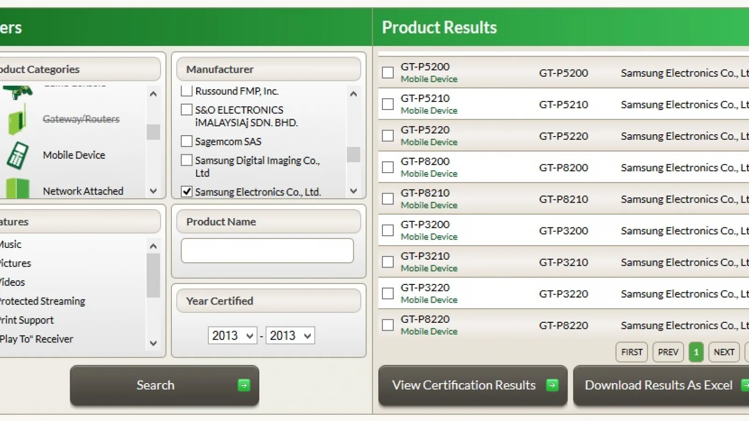
Task: Open the GT-P5200 product name link
Action: click(425, 66)
